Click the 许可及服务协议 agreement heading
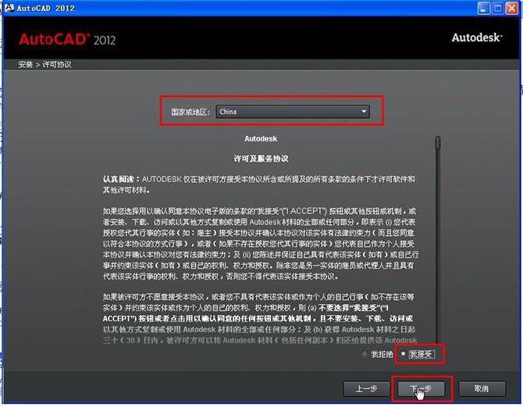 (261, 159)
